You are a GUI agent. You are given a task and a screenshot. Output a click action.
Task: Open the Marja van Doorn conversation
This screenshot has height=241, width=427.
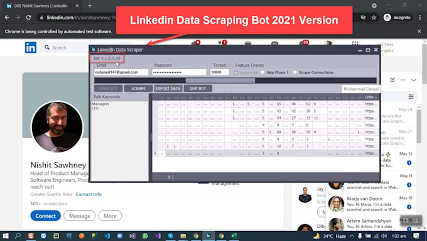click(x=370, y=204)
